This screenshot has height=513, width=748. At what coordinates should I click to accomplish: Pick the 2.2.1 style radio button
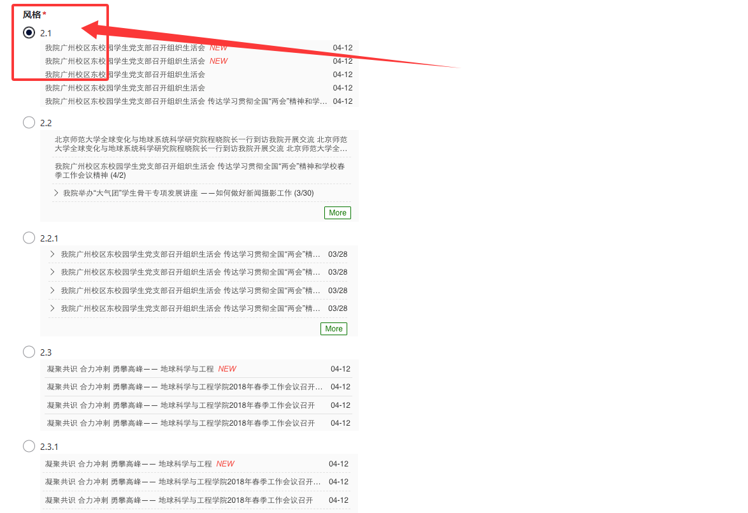coord(29,238)
